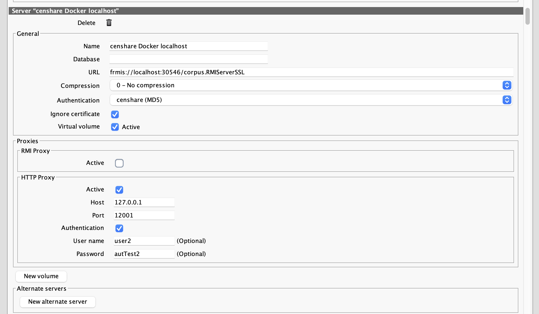
Task: Open the Compression dropdown
Action: tap(311, 85)
